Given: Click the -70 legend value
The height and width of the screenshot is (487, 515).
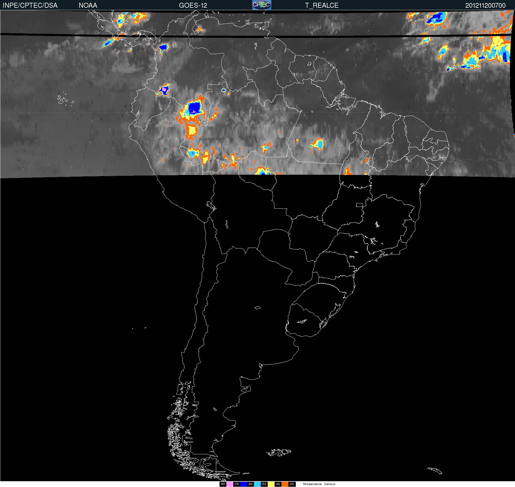Looking at the screenshot, I should [236, 484].
